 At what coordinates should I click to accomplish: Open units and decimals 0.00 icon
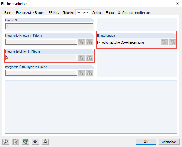[x=25, y=142]
